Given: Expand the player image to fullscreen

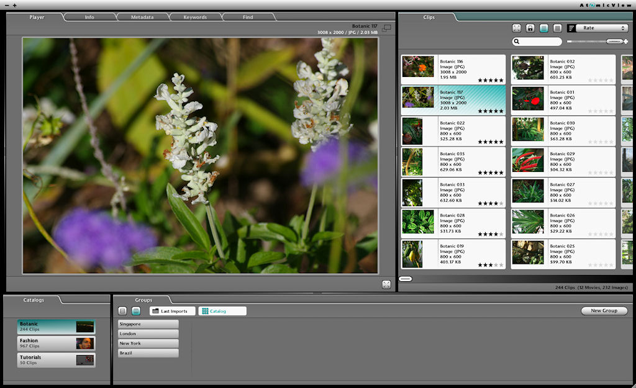Looking at the screenshot, I should [x=386, y=284].
